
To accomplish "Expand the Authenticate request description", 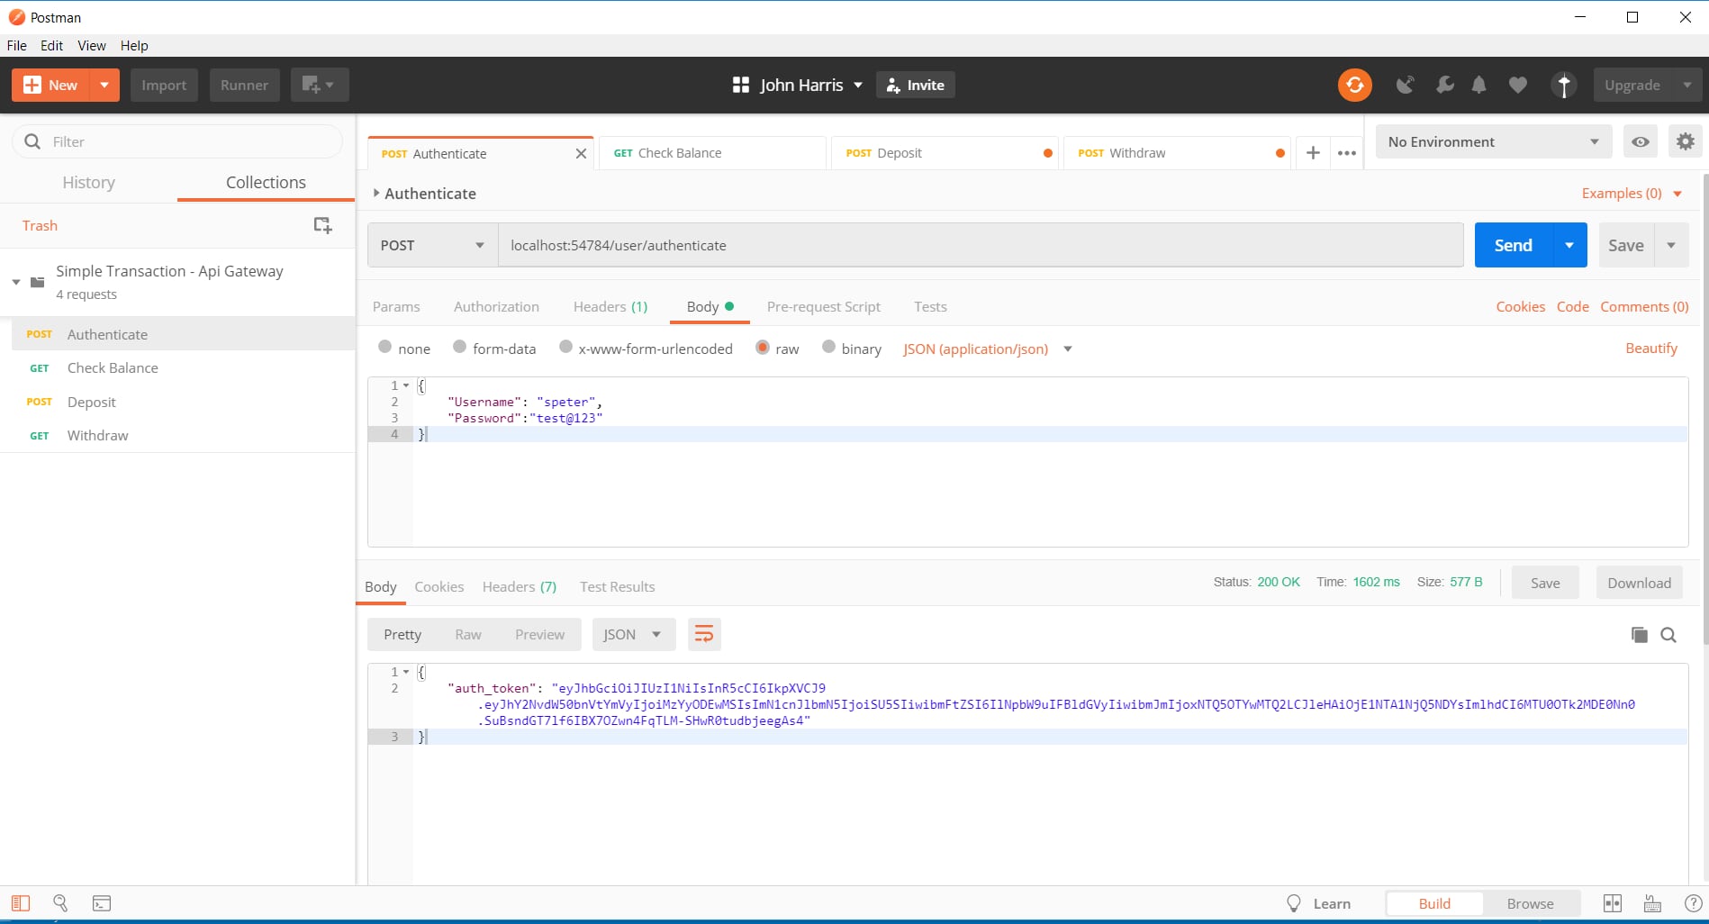I will (376, 193).
